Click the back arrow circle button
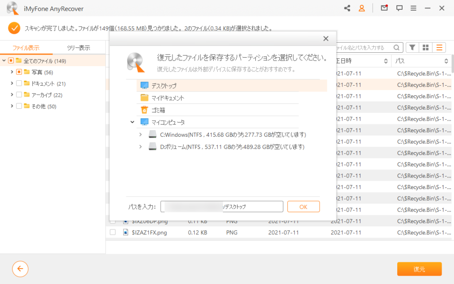Viewport: 454px width, 284px height. [20, 269]
